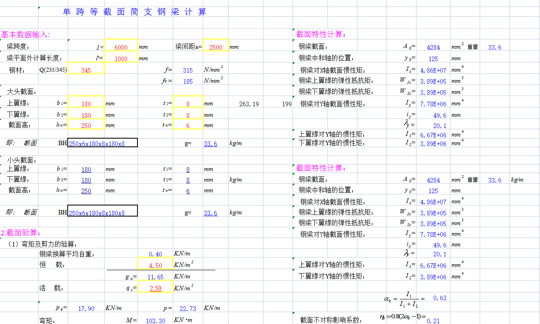Select the 基本数据输入 section heading

tap(28, 34)
